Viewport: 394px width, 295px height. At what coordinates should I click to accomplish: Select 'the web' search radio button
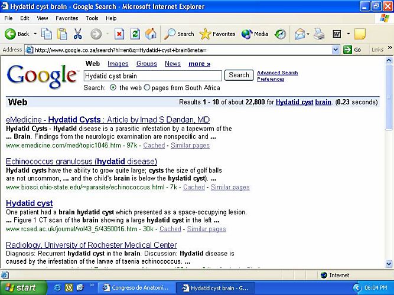(113, 87)
